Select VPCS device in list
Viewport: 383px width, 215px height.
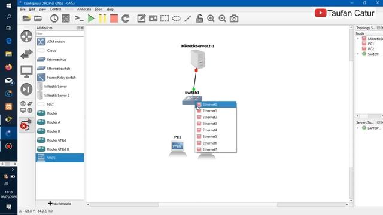[x=60, y=158]
